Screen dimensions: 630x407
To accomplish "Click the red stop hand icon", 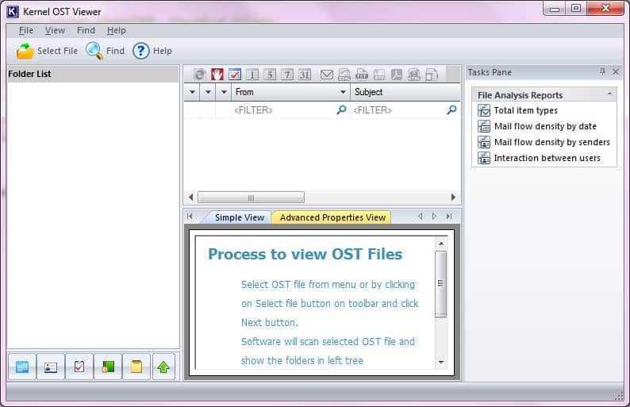I will click(217, 75).
